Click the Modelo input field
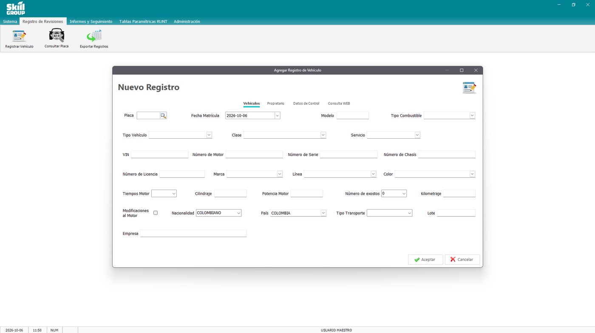Screen dimensions: 595x333 pos(352,115)
